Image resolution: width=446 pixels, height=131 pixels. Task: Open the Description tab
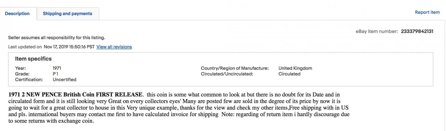(x=17, y=14)
